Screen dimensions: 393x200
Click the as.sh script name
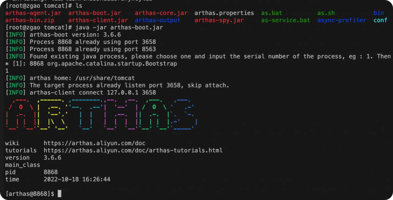(x=326, y=13)
